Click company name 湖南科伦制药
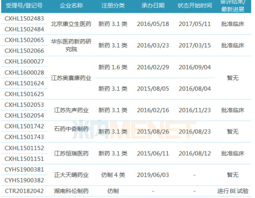255x198 pixels. tap(71, 191)
